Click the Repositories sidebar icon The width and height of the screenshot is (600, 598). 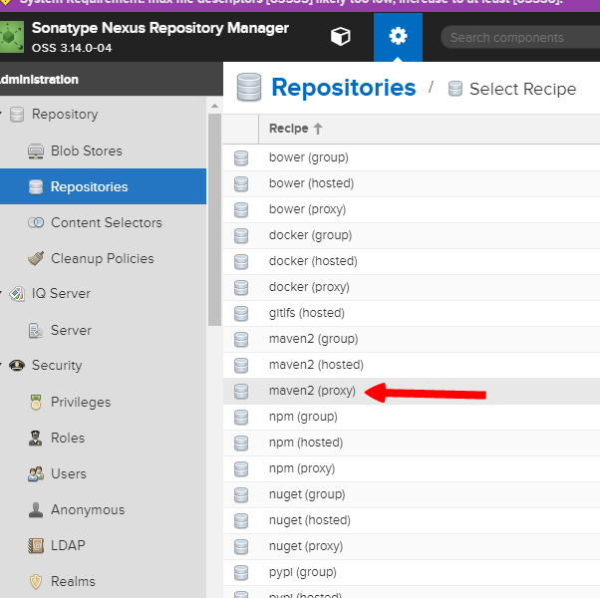36,187
